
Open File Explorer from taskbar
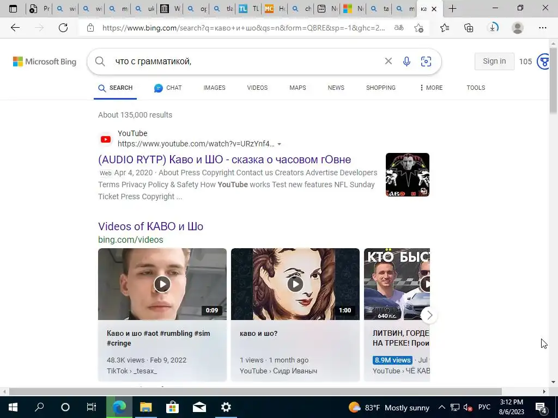(145, 407)
